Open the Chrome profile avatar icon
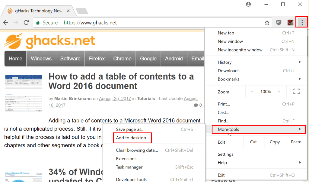This screenshot has height=182, width=309. pyautogui.click(x=248, y=4)
